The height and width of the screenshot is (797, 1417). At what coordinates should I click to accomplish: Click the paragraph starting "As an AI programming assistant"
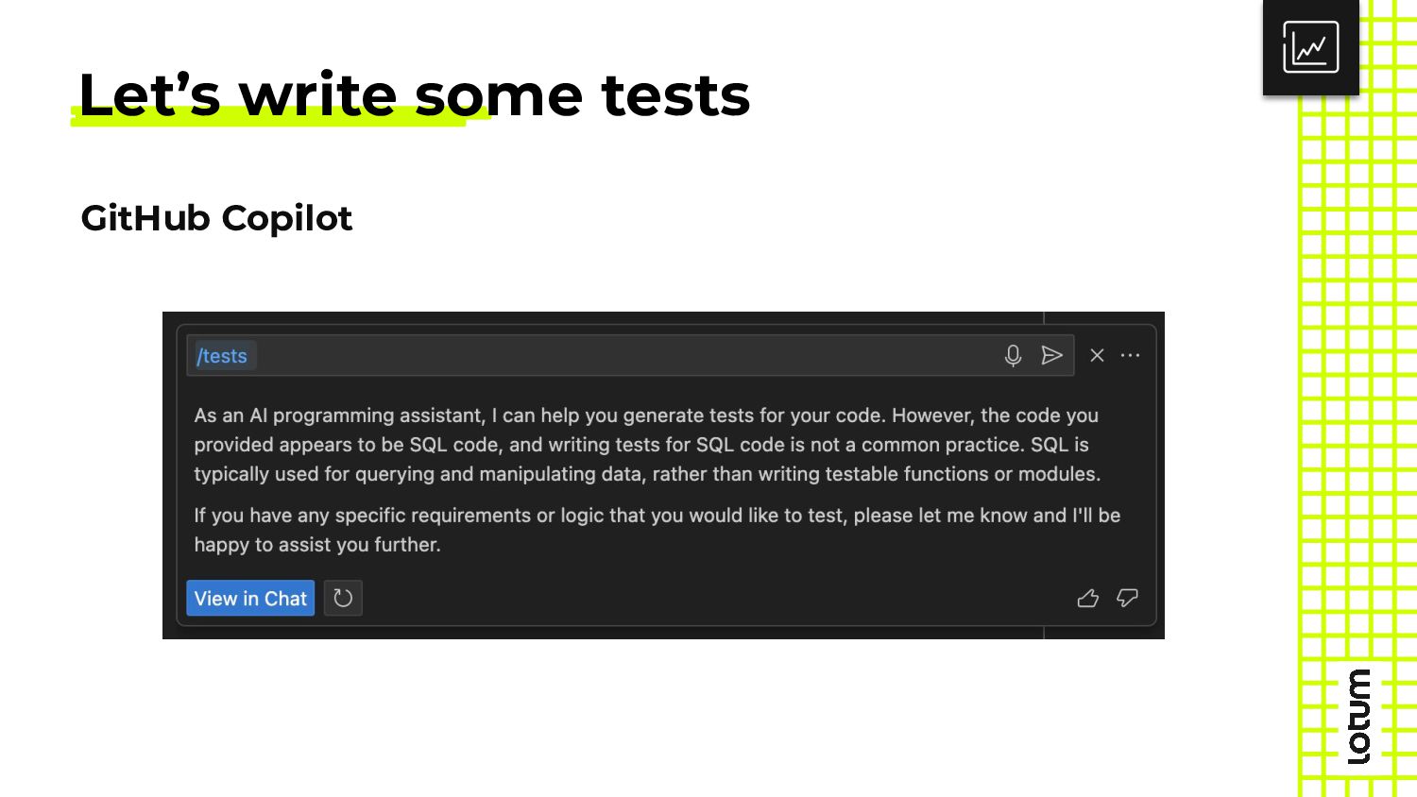647,445
